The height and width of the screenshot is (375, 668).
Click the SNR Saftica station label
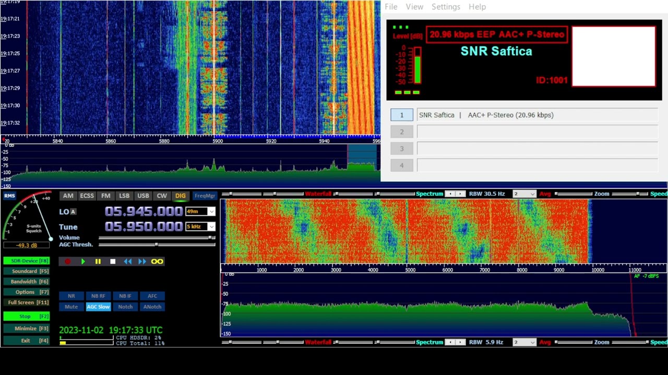[x=496, y=51]
